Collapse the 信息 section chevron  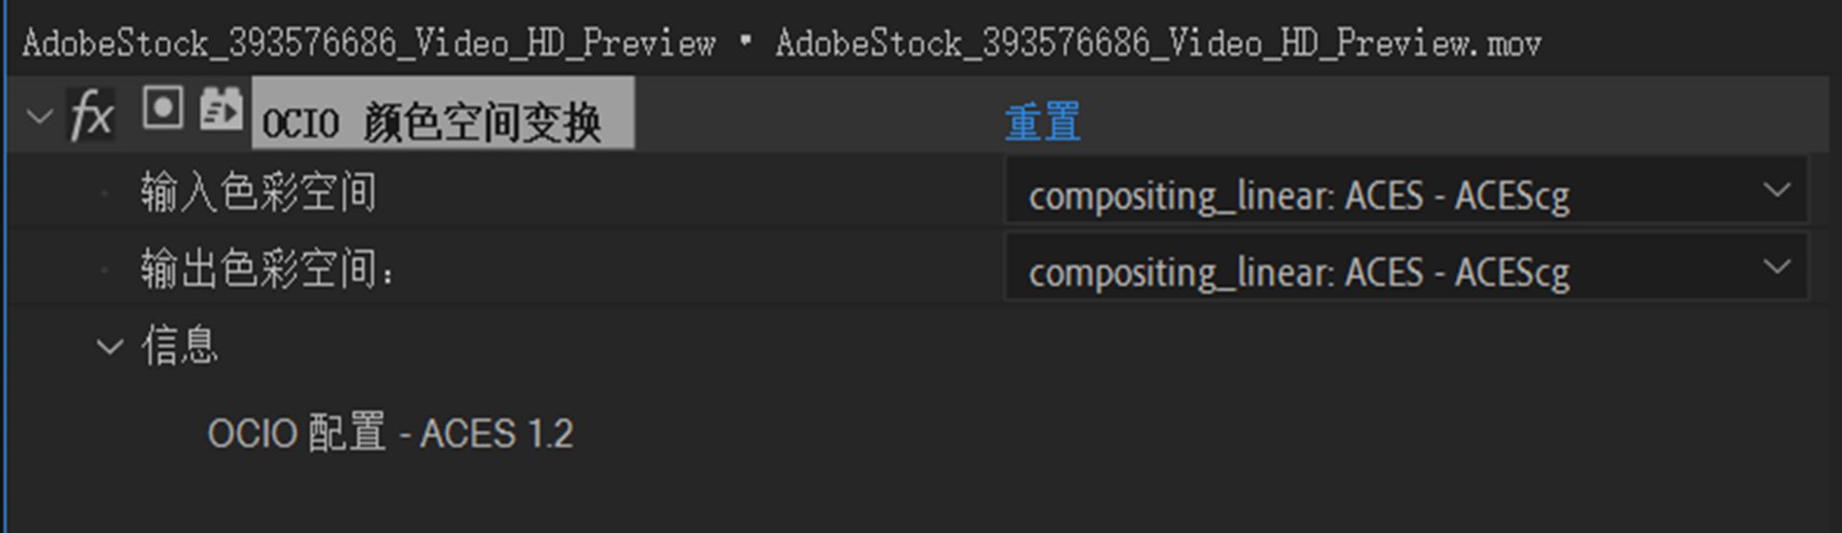(110, 346)
